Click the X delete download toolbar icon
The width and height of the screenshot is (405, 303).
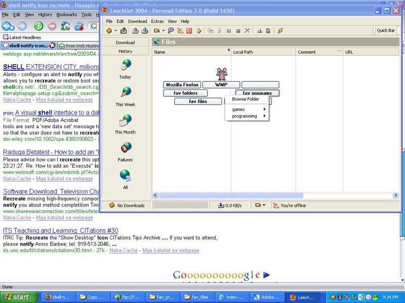click(x=247, y=31)
